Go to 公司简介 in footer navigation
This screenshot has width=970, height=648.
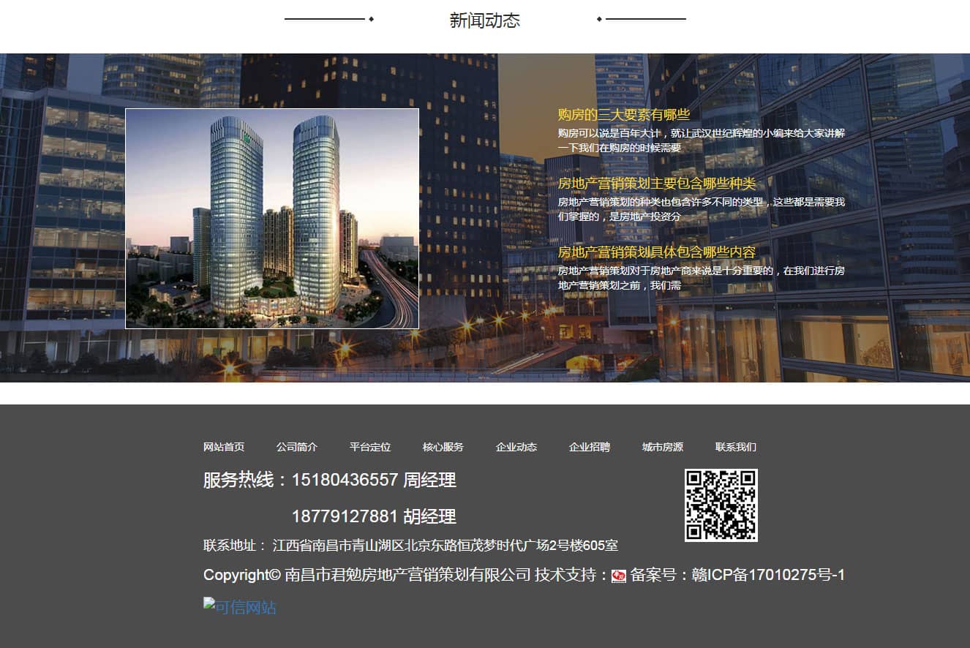[x=297, y=447]
